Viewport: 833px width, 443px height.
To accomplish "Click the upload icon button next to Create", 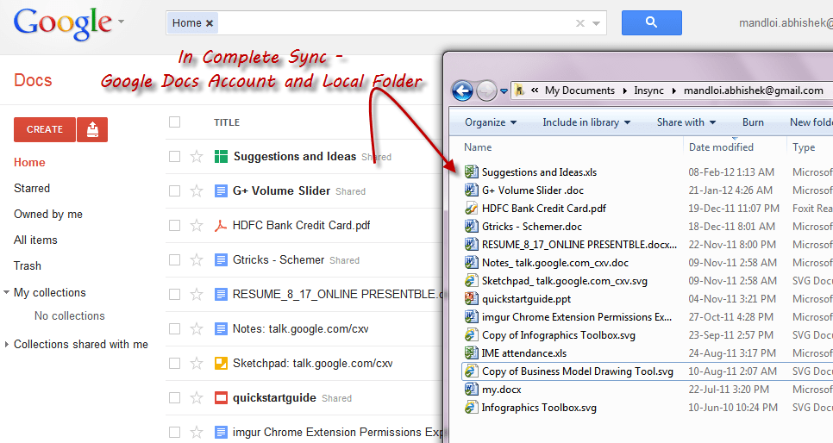I will pyautogui.click(x=92, y=129).
